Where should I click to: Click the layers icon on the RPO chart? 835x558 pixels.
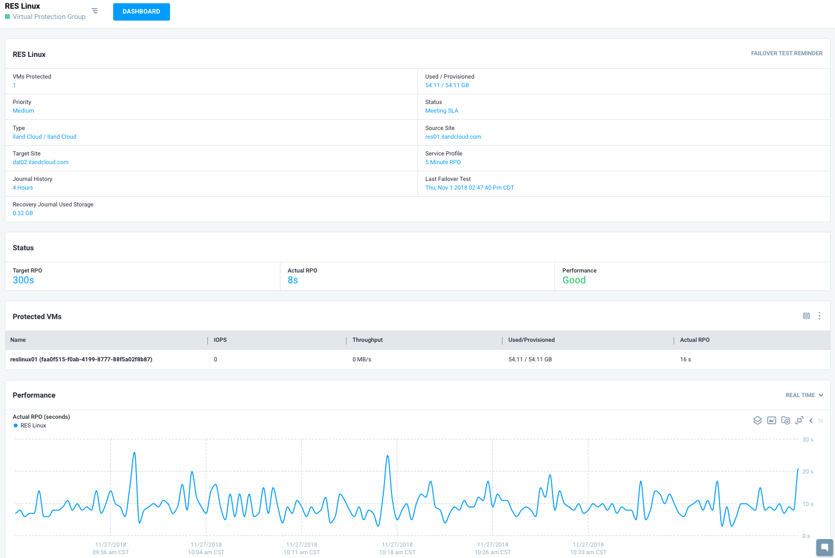(758, 420)
